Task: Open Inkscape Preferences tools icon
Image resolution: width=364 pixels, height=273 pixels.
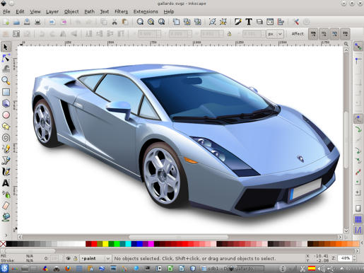Action: point(296,22)
